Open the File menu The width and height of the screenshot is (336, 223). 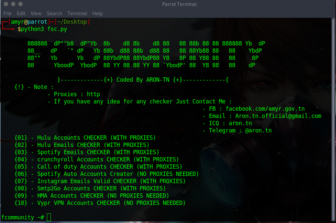(x=8, y=14)
